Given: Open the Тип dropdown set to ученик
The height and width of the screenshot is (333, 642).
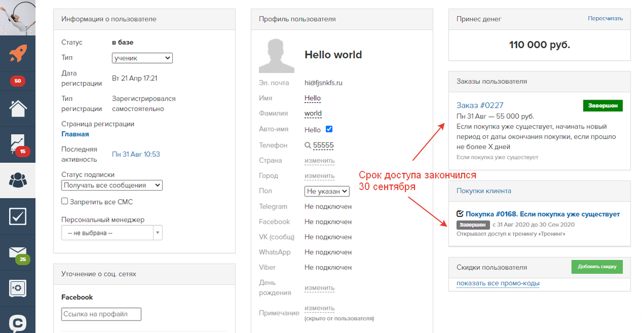Looking at the screenshot, I should coord(142,58).
